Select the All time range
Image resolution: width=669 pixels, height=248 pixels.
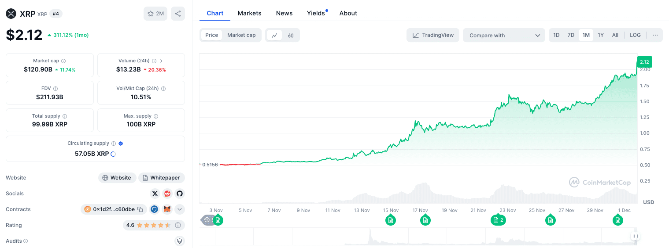(x=615, y=35)
